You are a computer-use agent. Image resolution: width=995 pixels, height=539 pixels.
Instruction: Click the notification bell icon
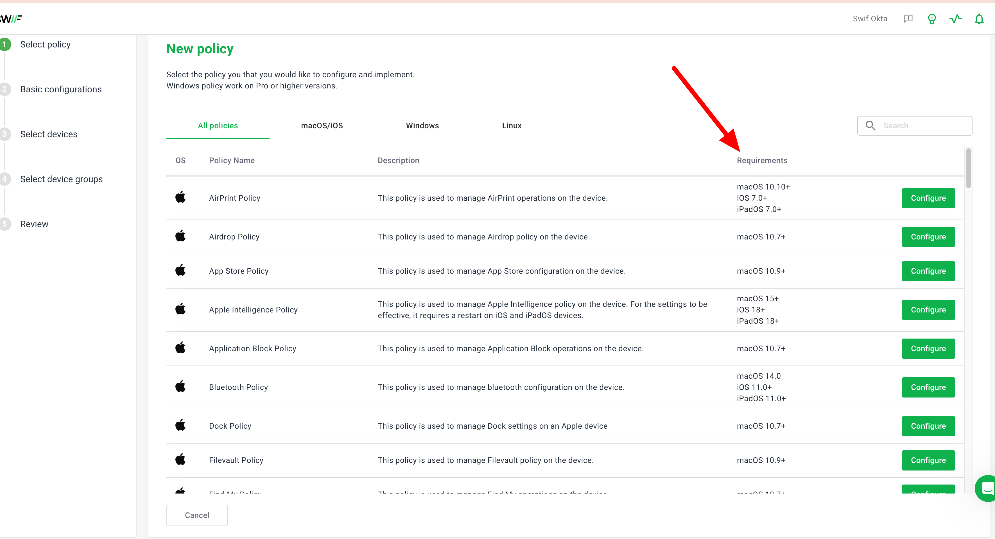pos(979,19)
